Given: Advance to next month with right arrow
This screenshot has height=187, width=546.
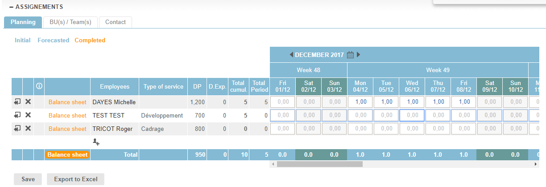Looking at the screenshot, I should pyautogui.click(x=358, y=55).
